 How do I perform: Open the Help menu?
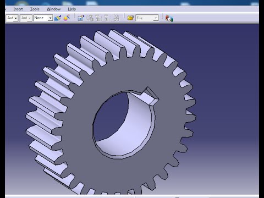pos(72,9)
